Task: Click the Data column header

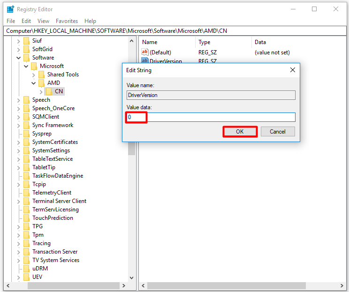Action: pyautogui.click(x=260, y=42)
